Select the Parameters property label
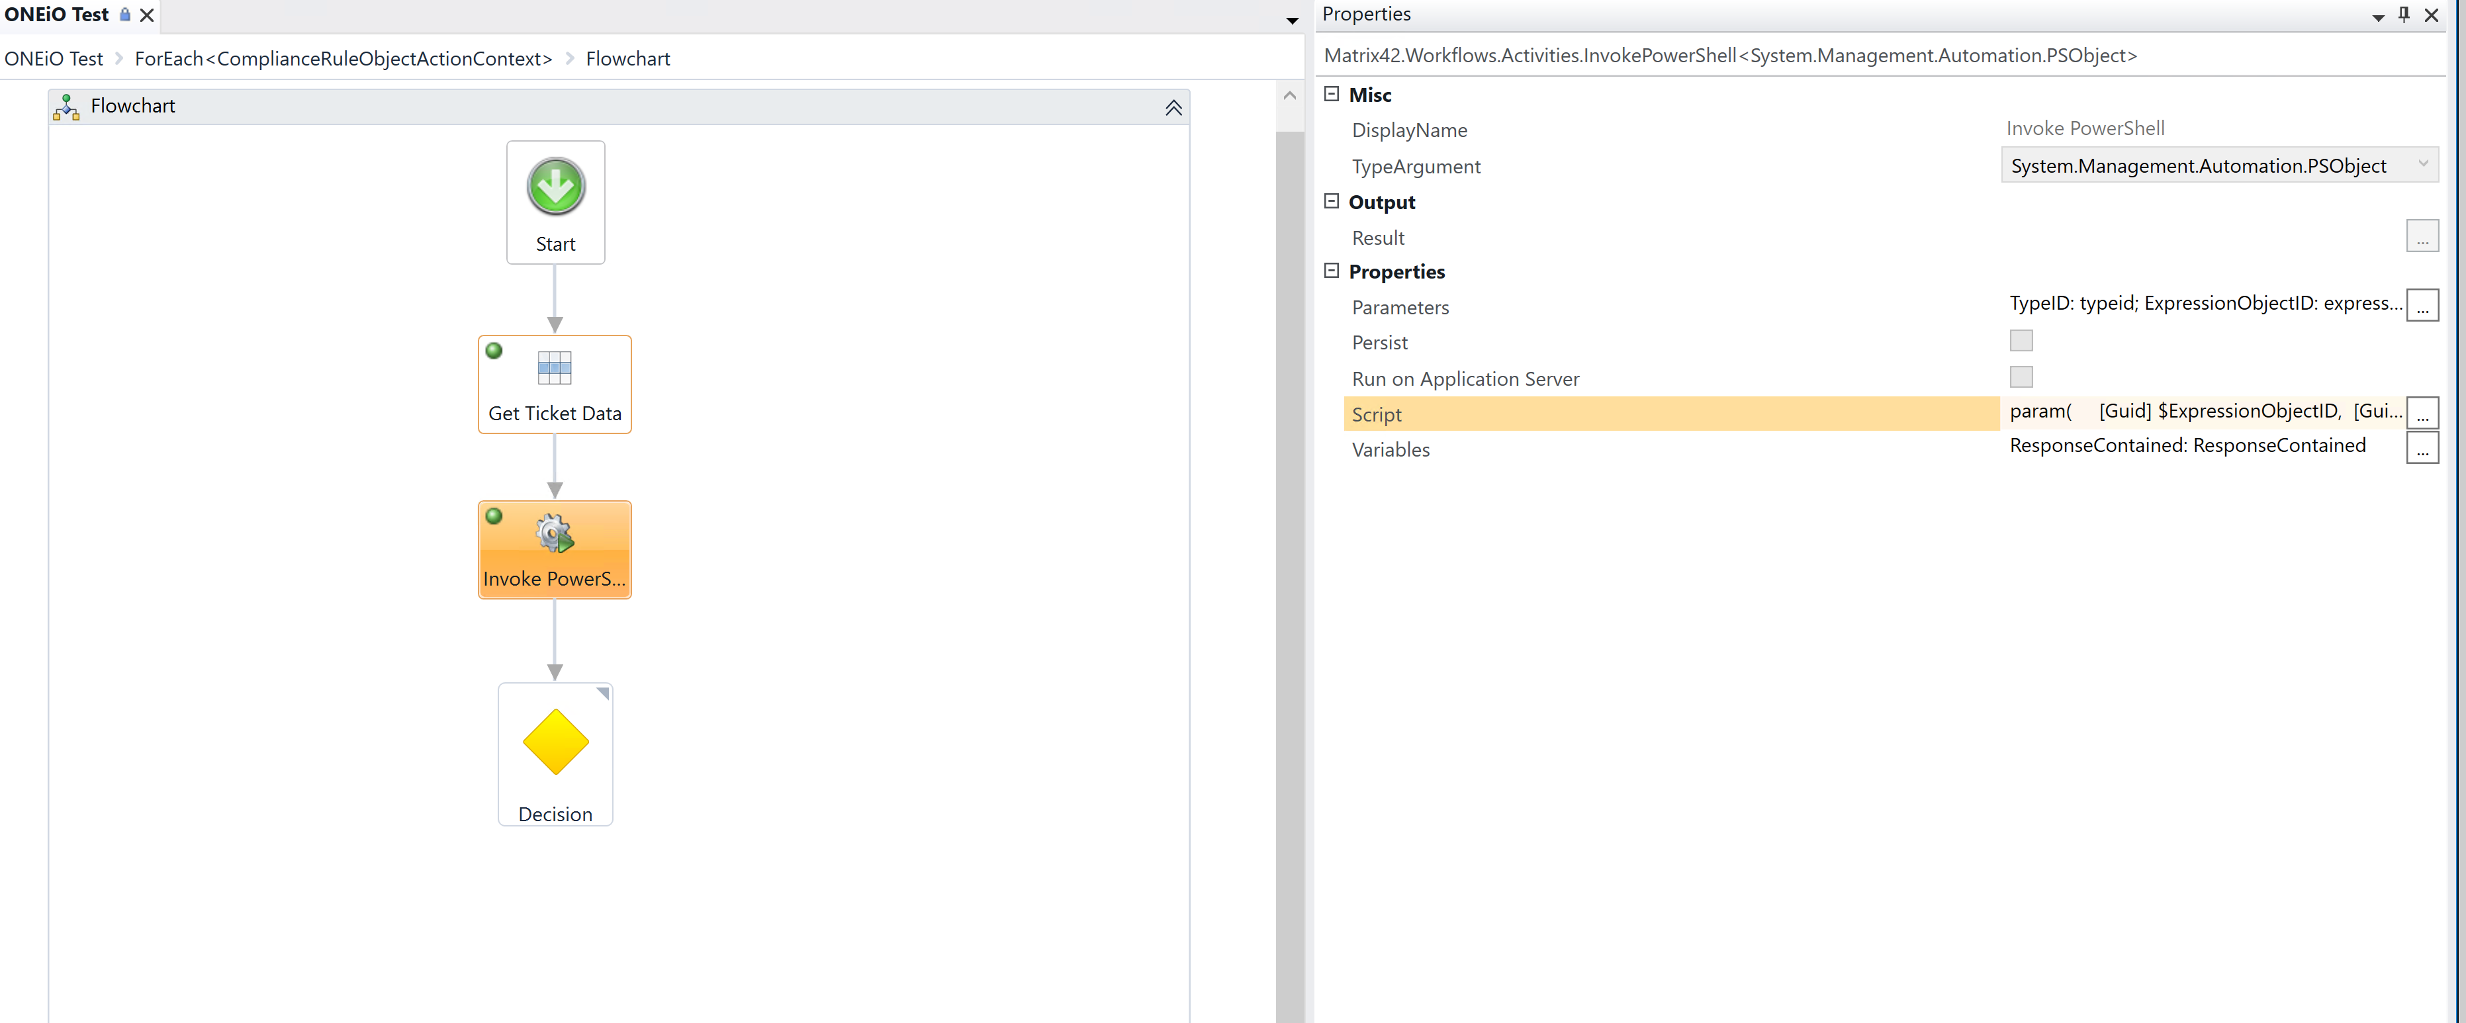This screenshot has width=2466, height=1023. [1400, 307]
